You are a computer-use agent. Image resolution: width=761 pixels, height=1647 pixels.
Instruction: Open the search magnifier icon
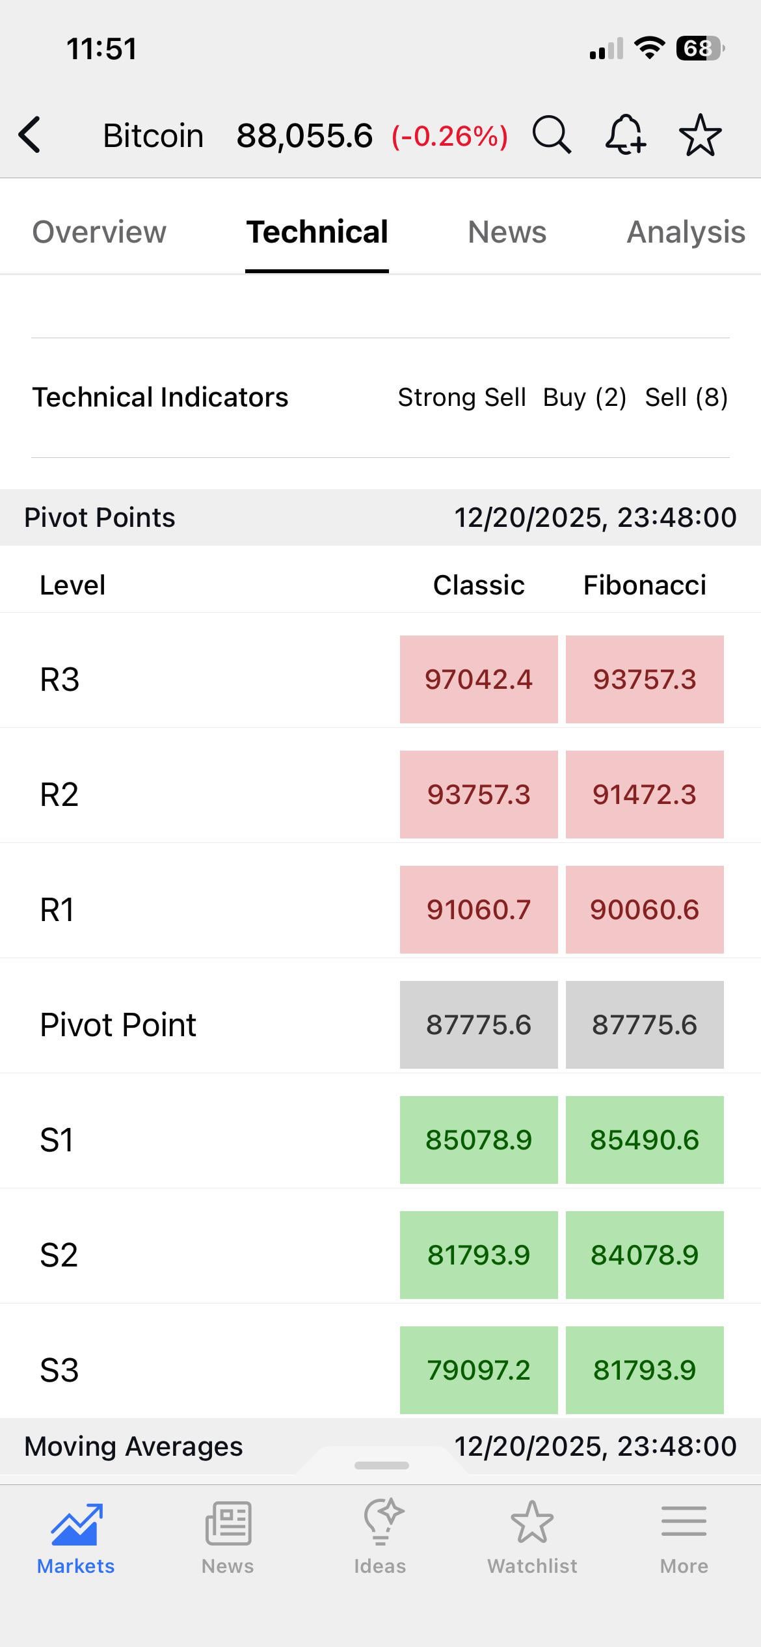(x=552, y=135)
